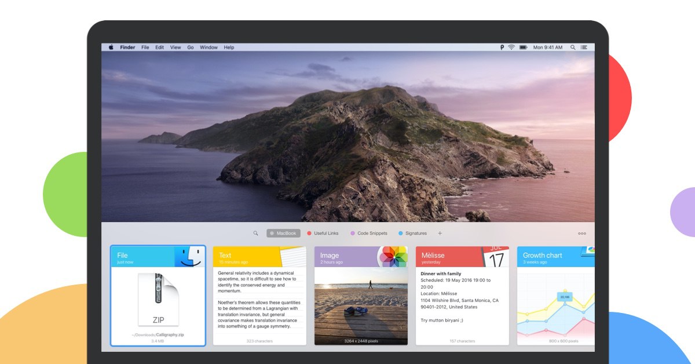Click the Photos icon on Image card

click(394, 257)
